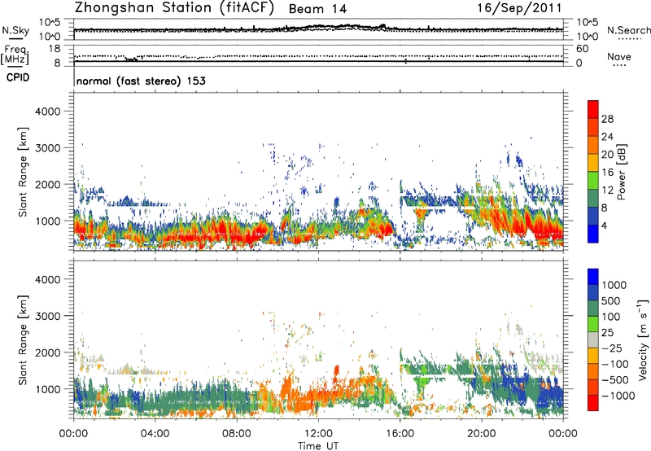
Task: Click the "28" label on Power color bar
Action: point(607,119)
